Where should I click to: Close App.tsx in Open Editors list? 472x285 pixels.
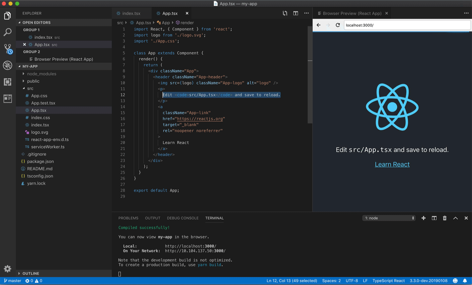[24, 45]
